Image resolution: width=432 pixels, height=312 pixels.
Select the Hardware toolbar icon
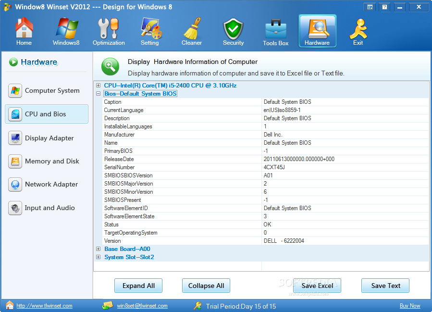pyautogui.click(x=317, y=31)
